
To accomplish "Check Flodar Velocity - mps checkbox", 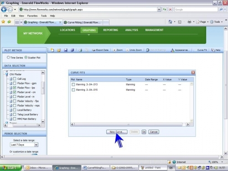I will [x=15, y=105].
